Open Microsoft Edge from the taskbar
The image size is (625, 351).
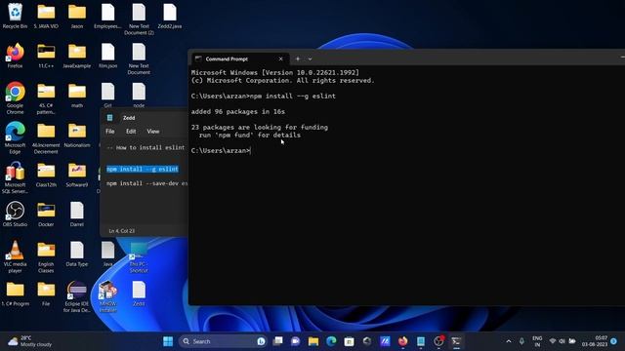pyautogui.click(x=331, y=341)
